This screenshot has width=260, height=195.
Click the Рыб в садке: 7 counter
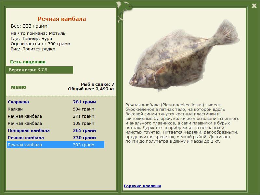coord(98,84)
